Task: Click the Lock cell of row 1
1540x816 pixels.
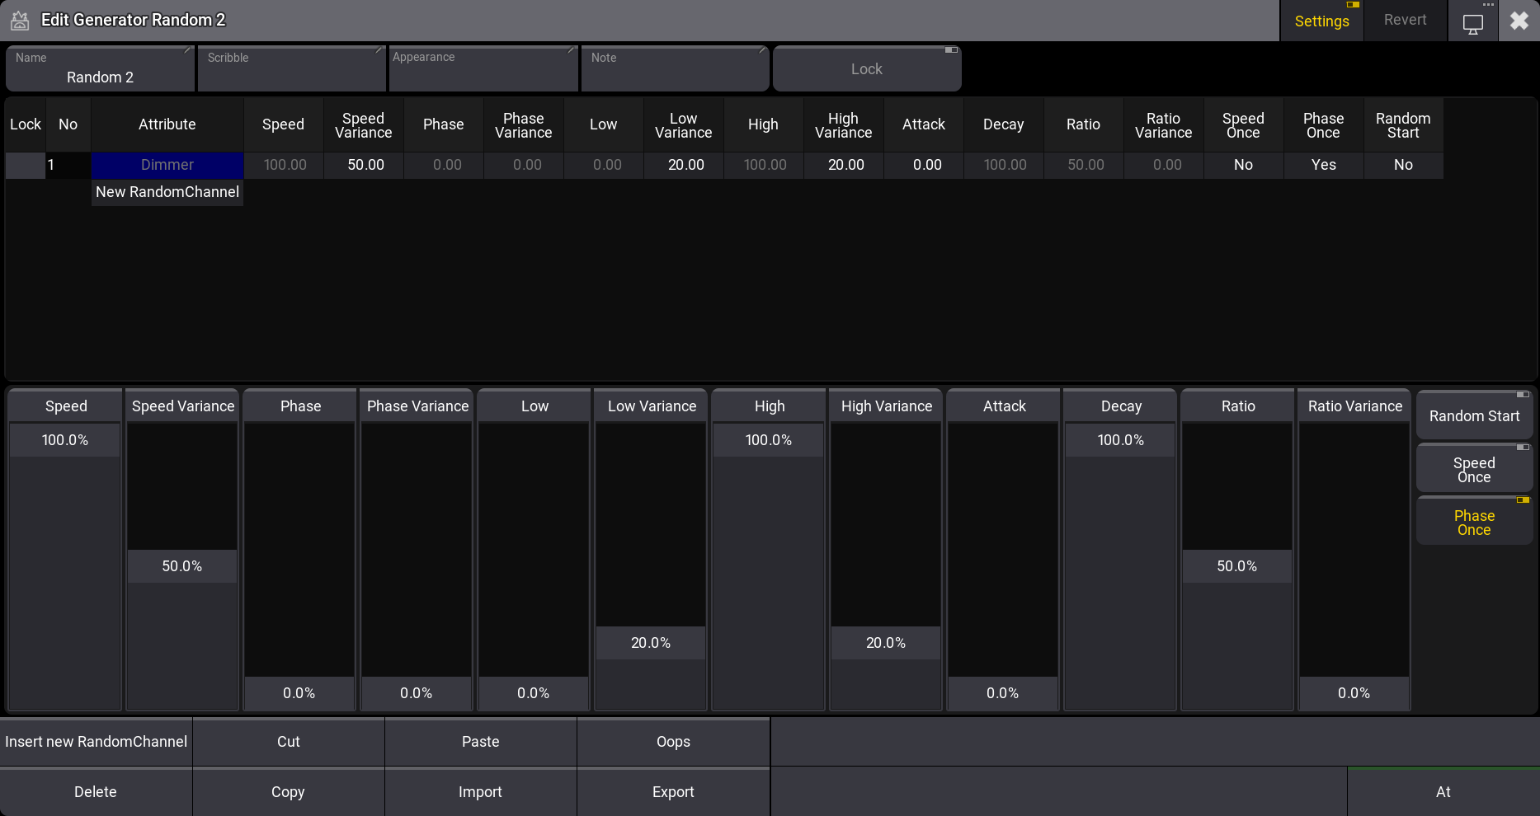Action: pyautogui.click(x=26, y=165)
